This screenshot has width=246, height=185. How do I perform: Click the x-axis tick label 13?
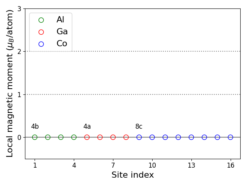point(191,166)
